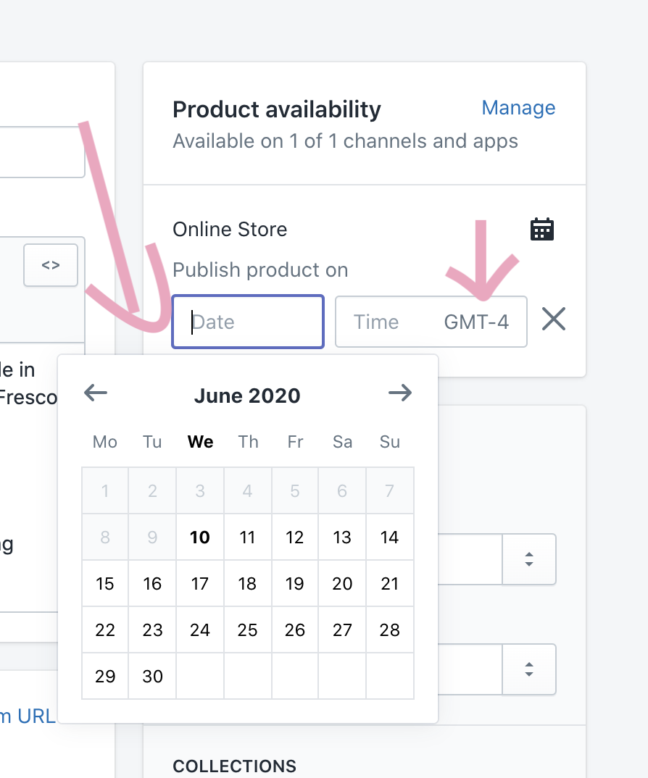Select June 10 in the calendar

click(200, 537)
